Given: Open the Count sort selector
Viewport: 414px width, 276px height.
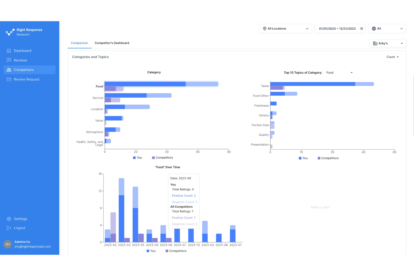Looking at the screenshot, I should (x=392, y=57).
